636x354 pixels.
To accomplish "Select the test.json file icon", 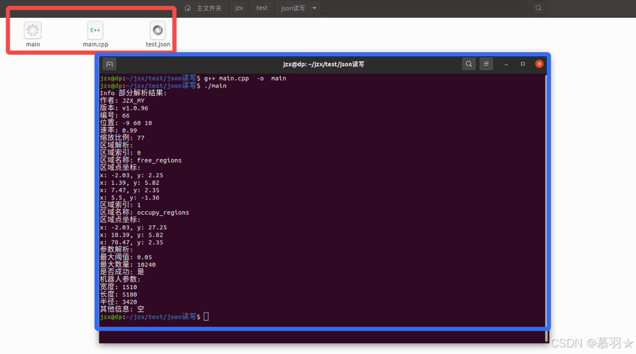I will pyautogui.click(x=158, y=30).
